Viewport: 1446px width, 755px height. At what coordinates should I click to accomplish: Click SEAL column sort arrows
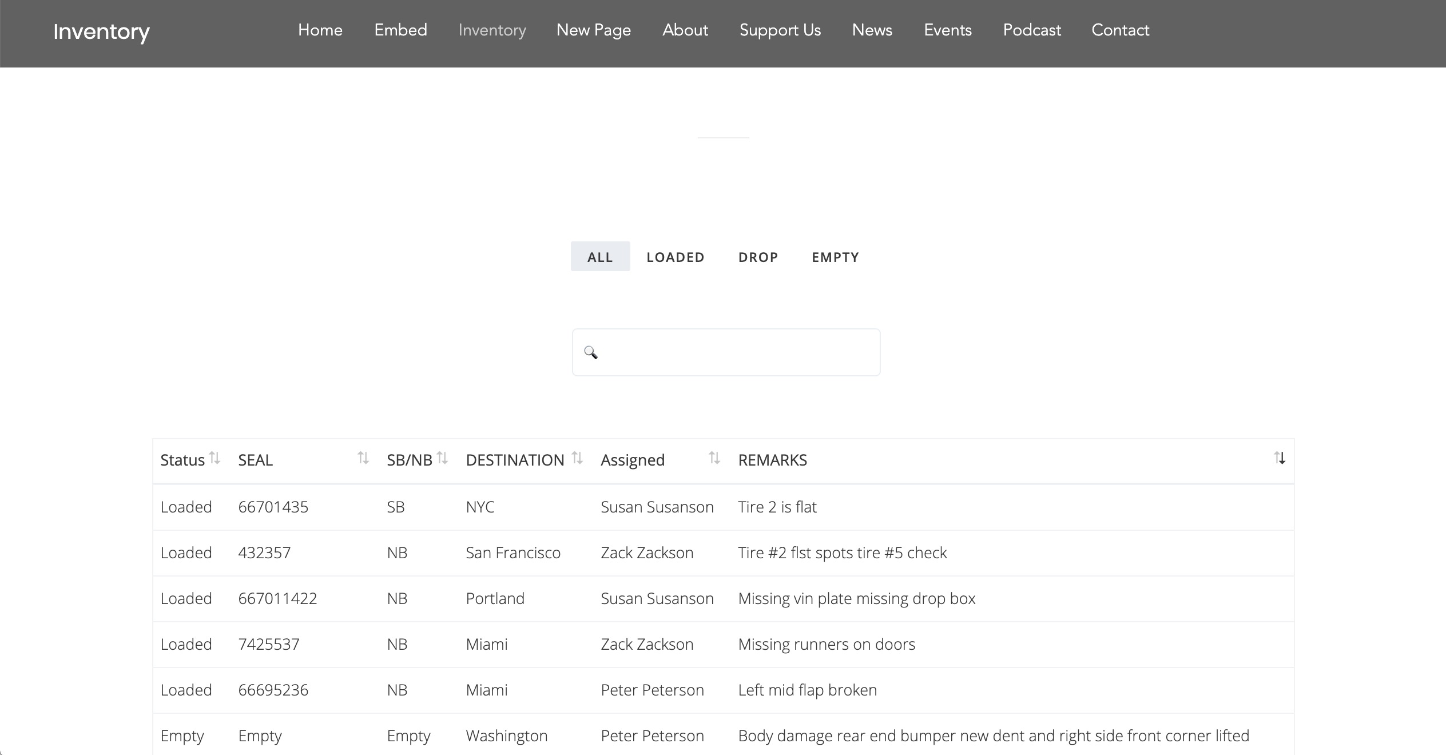(x=363, y=458)
